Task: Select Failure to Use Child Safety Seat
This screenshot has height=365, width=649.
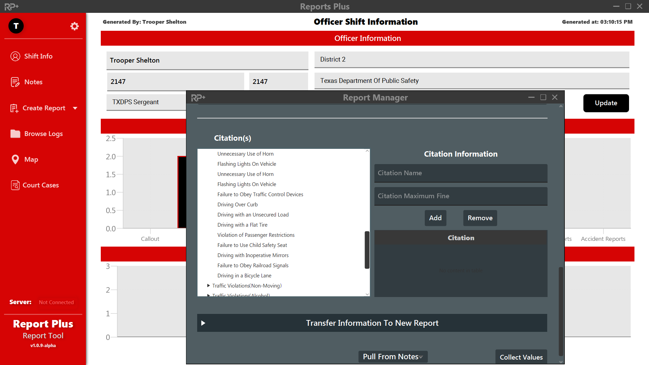Action: [x=252, y=245]
